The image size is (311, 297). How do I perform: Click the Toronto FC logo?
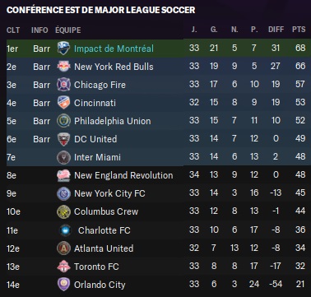tap(63, 267)
